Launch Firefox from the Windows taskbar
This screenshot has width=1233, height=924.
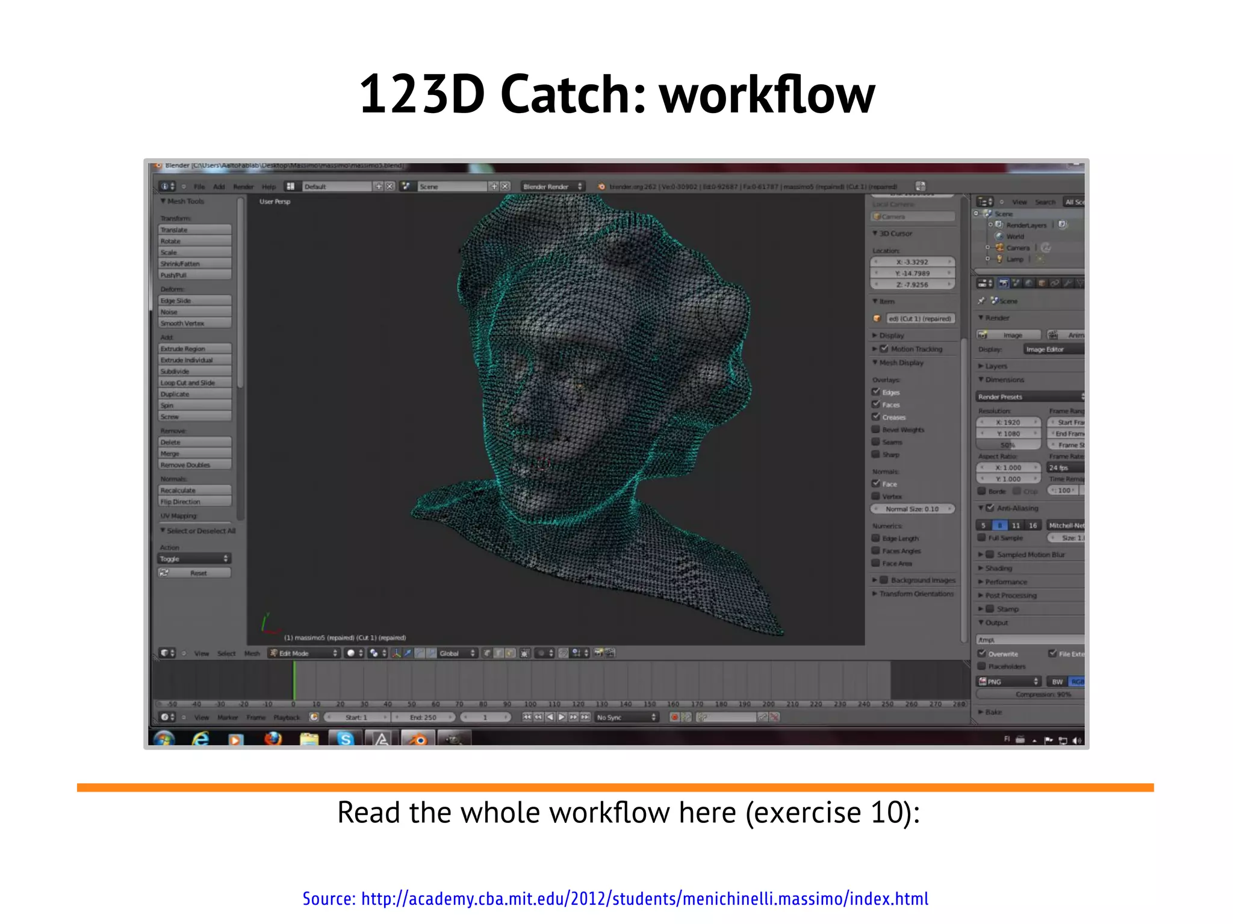tap(273, 739)
